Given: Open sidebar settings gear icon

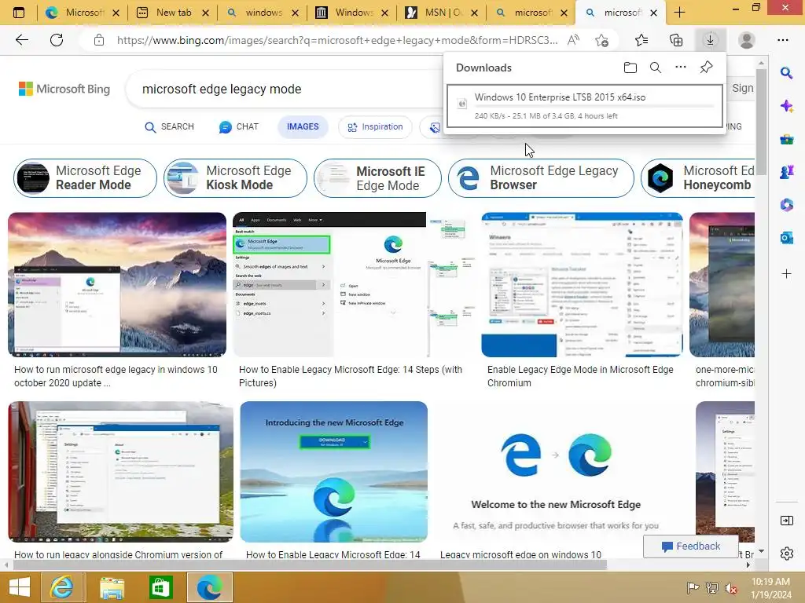Looking at the screenshot, I should [x=786, y=554].
